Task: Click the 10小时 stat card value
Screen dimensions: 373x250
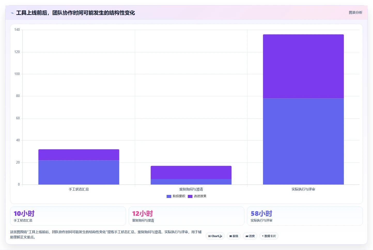Action: (x=24, y=214)
